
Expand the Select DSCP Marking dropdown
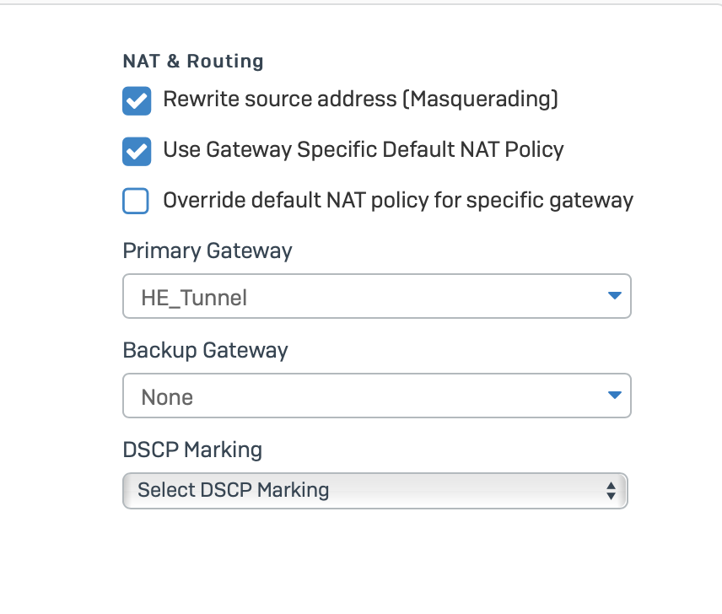coord(374,490)
